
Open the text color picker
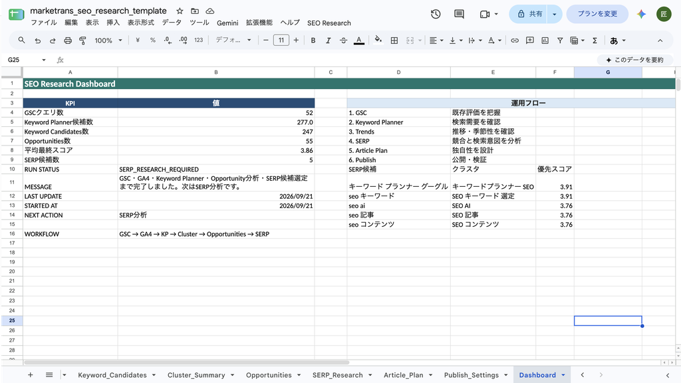tap(358, 41)
